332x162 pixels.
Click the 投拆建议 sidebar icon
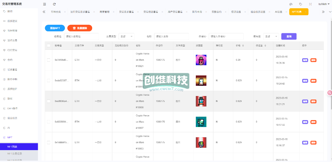[x=4, y=21]
